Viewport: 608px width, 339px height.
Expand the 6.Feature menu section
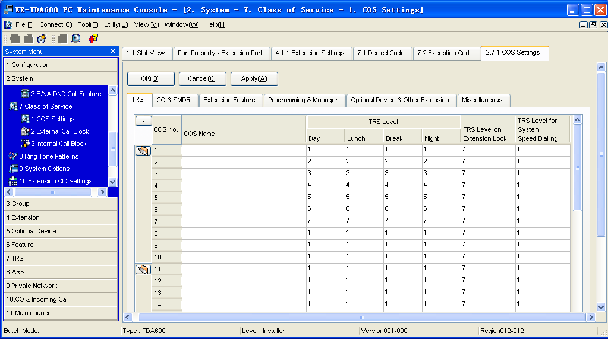pos(61,245)
